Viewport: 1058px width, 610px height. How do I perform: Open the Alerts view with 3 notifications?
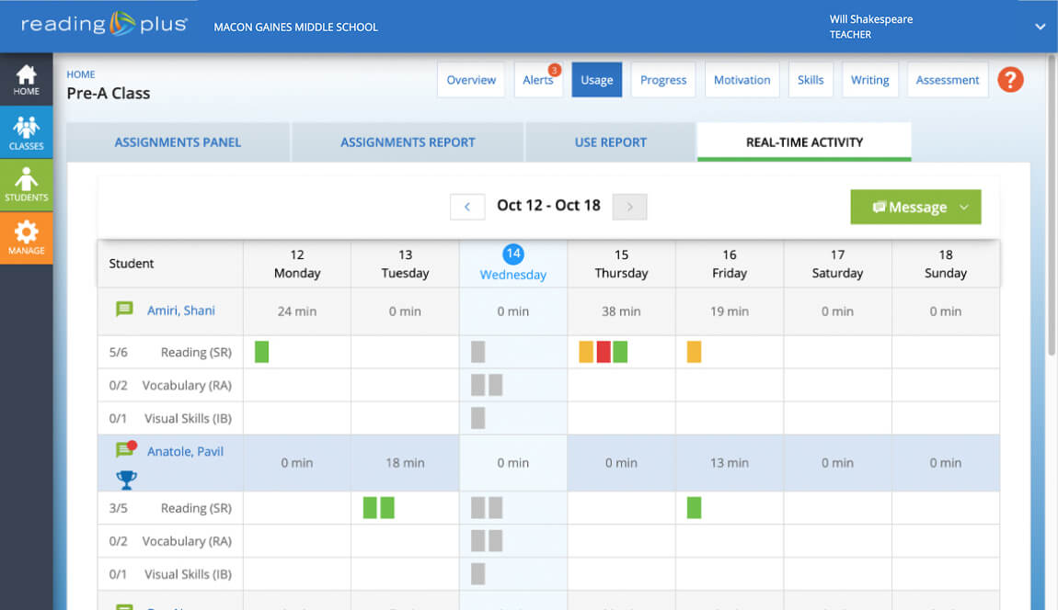538,80
